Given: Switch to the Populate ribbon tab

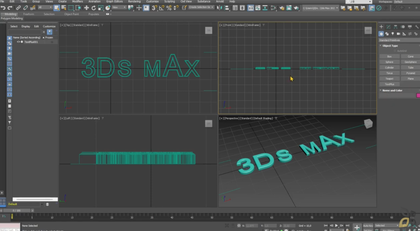Looking at the screenshot, I should [94, 14].
